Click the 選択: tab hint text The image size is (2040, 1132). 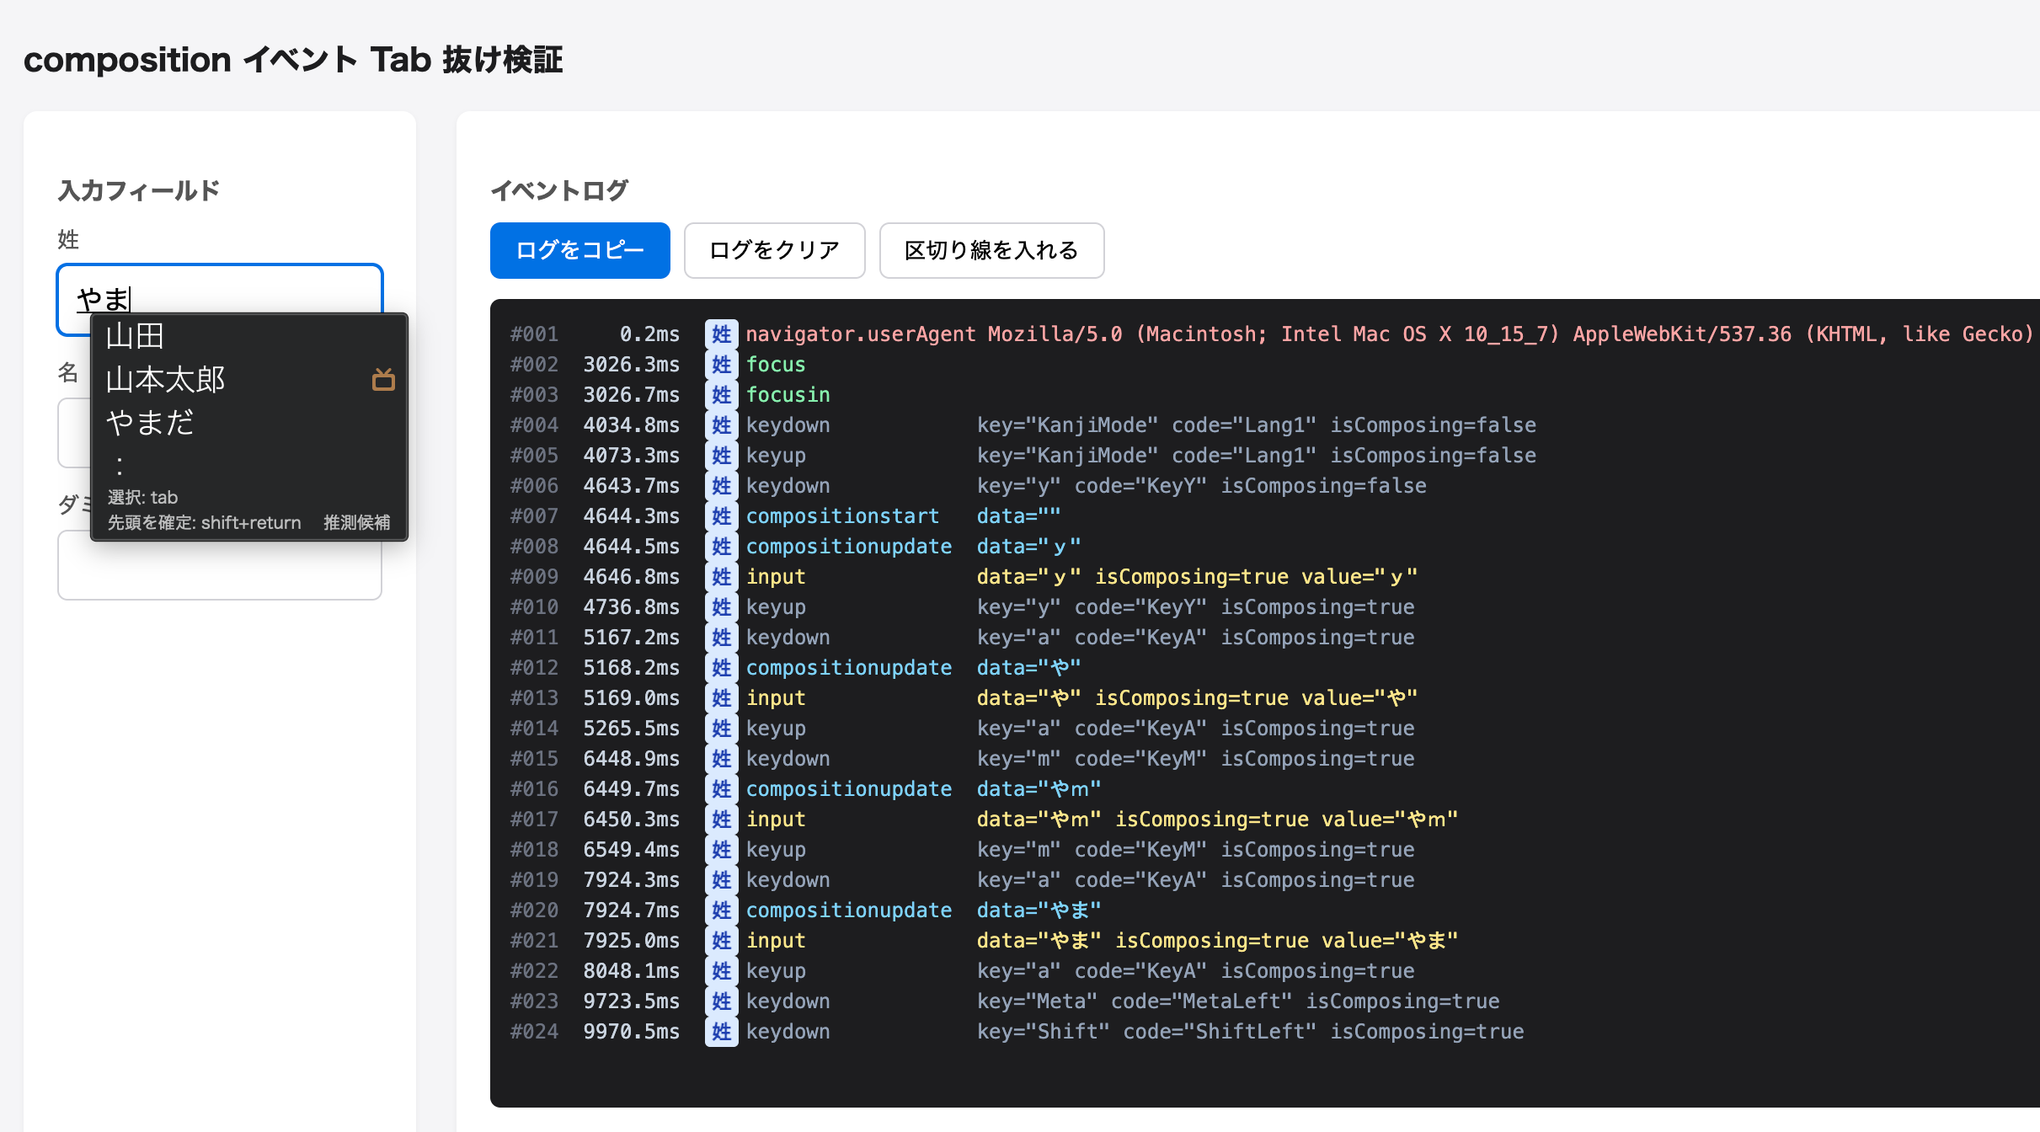(142, 497)
